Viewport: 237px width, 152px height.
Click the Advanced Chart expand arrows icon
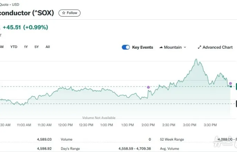[x=199, y=47]
